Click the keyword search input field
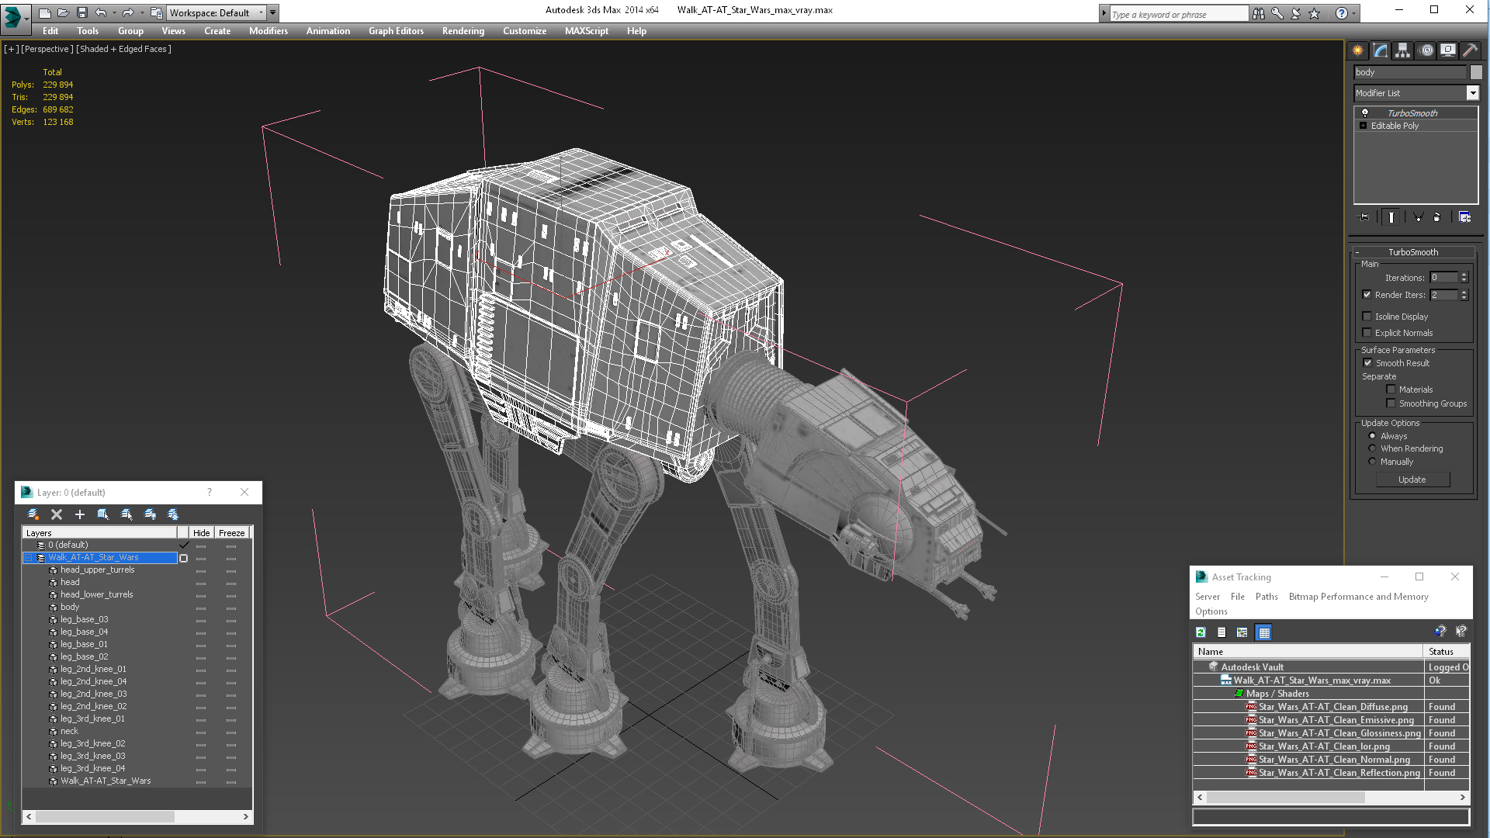This screenshot has height=838, width=1490. click(1179, 14)
